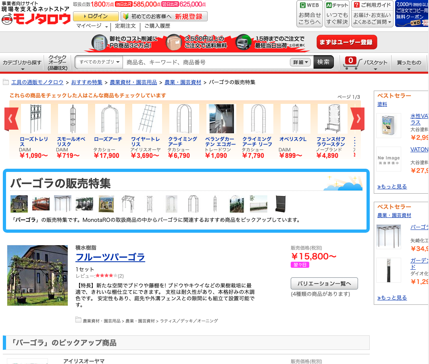
Task: Click もっと見る under paint bestsellers
Action: [392, 187]
